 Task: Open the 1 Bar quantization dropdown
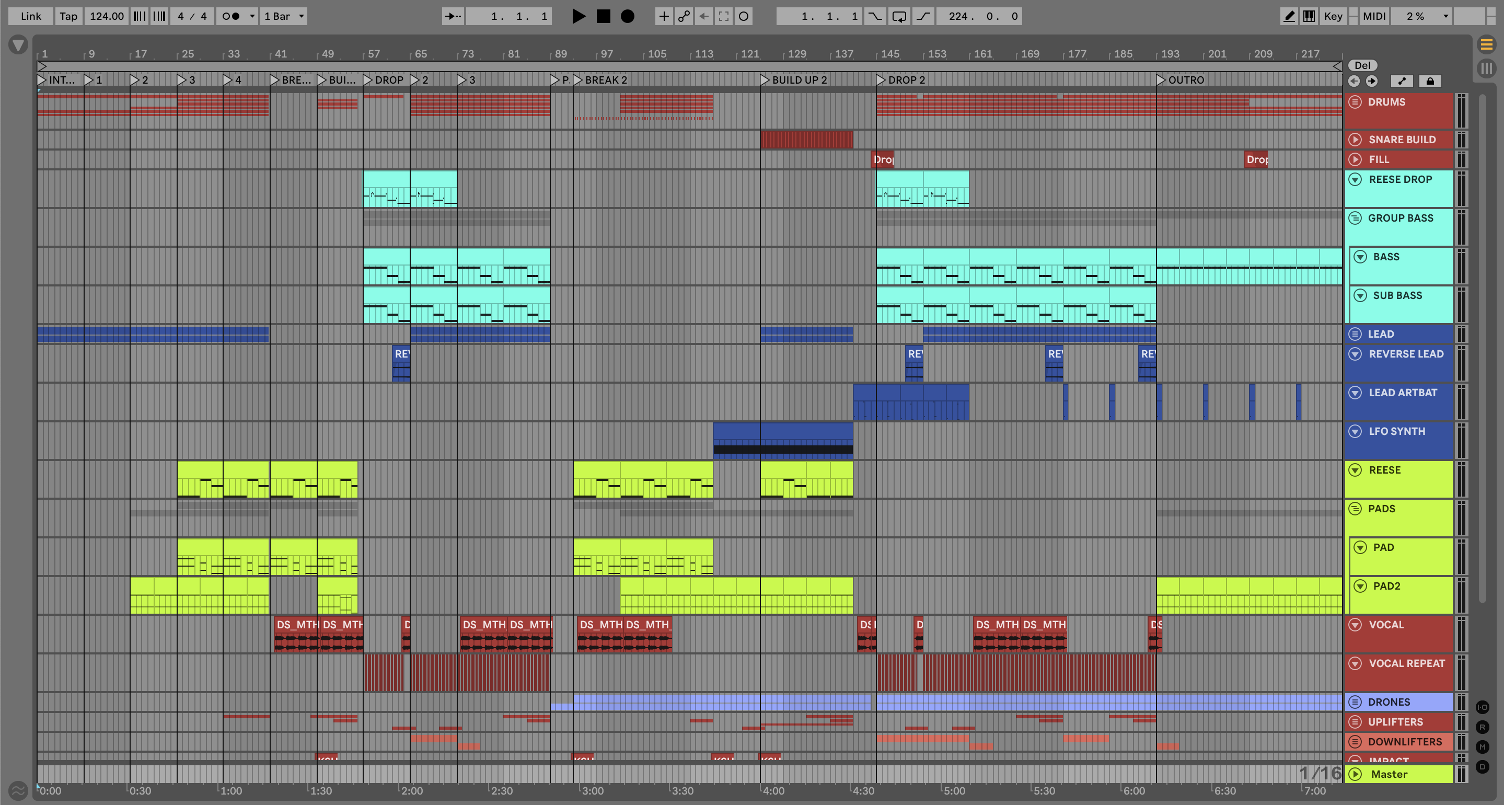(284, 16)
